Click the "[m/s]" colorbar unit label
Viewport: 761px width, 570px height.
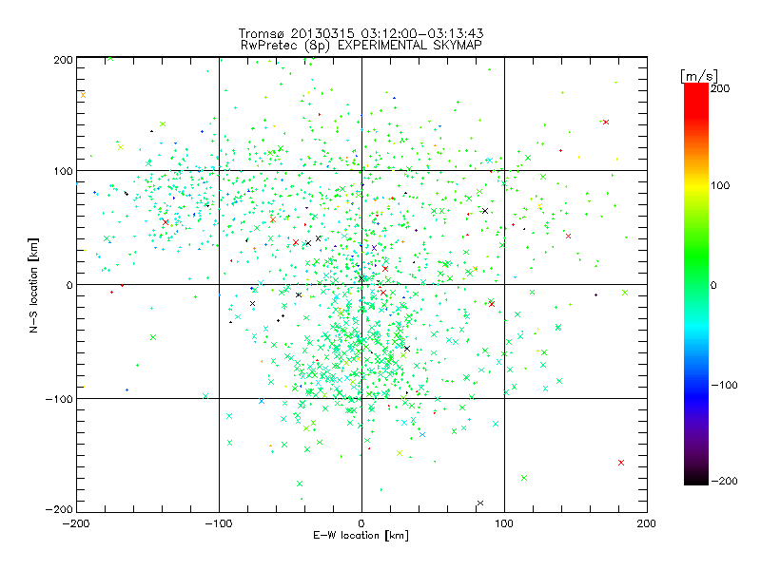tap(699, 76)
